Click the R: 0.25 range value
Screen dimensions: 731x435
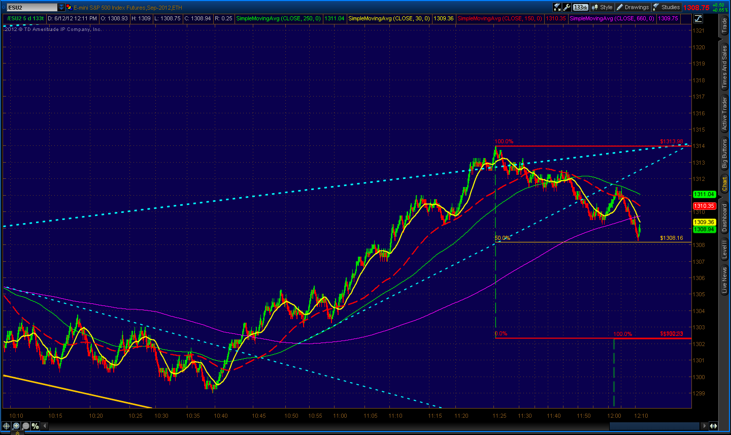coord(223,18)
